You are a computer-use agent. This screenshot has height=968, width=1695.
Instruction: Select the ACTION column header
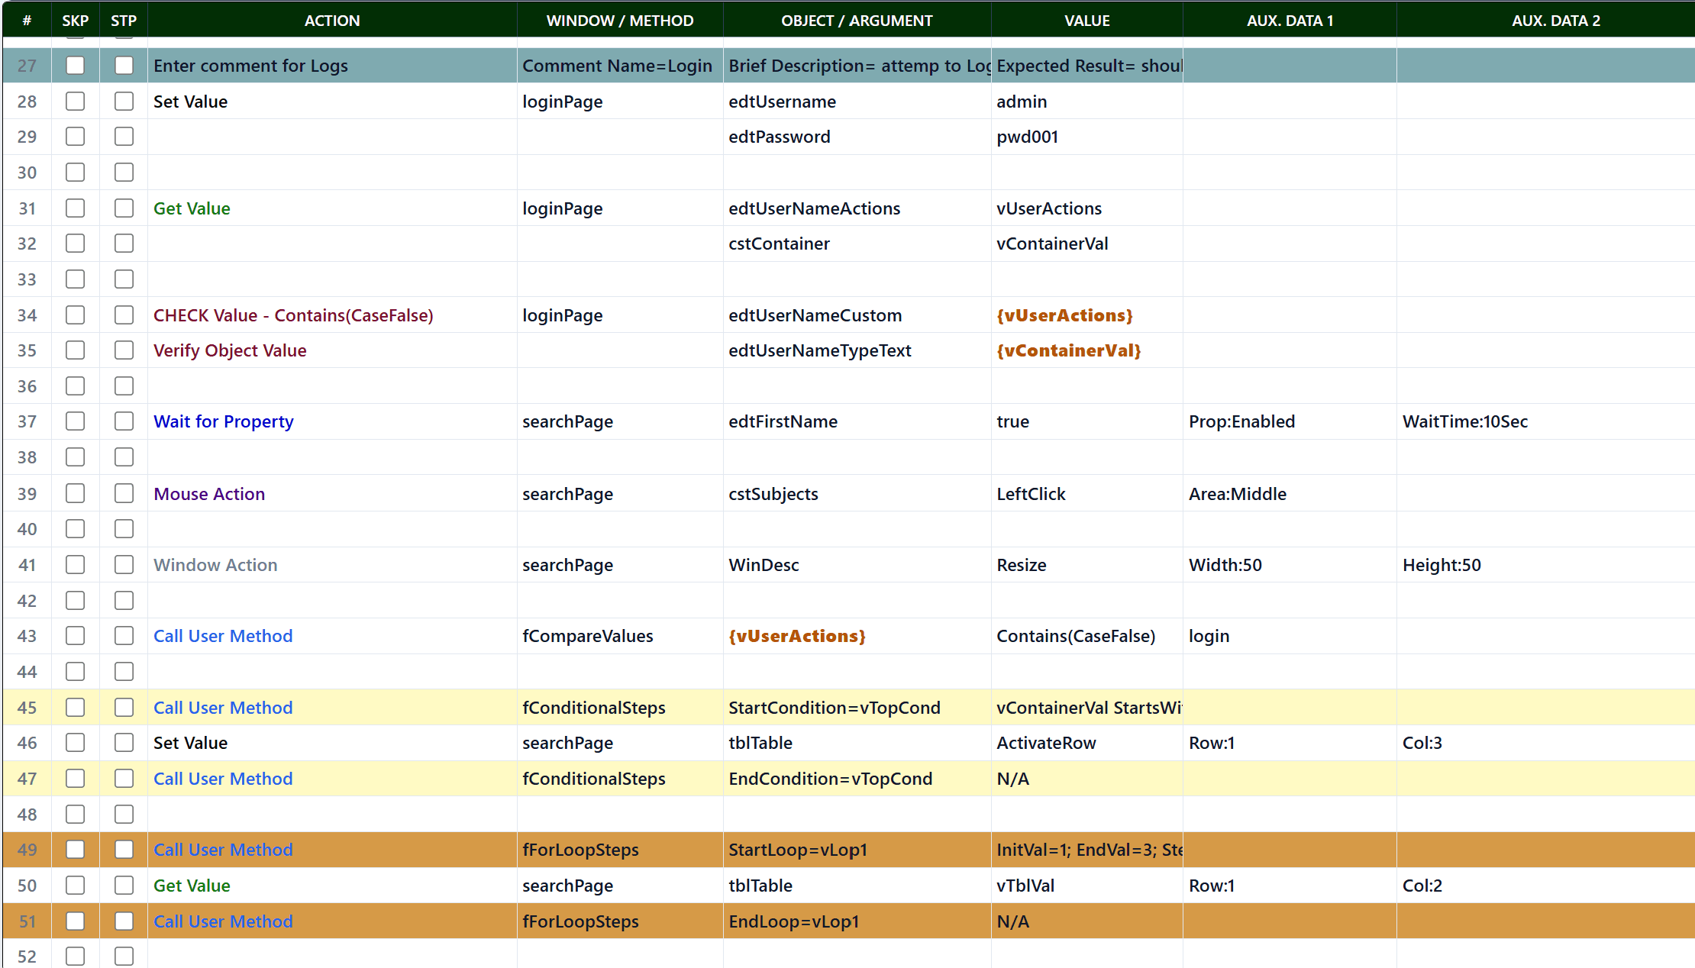332,21
